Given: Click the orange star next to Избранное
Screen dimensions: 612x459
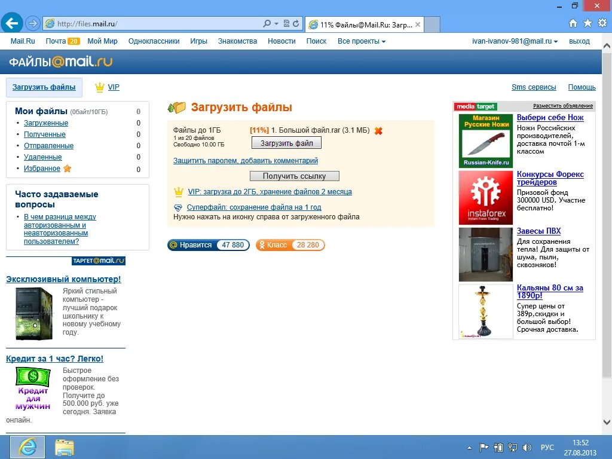Looking at the screenshot, I should pyautogui.click(x=67, y=169).
